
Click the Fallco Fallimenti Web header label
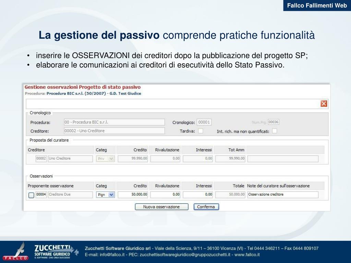317,5
